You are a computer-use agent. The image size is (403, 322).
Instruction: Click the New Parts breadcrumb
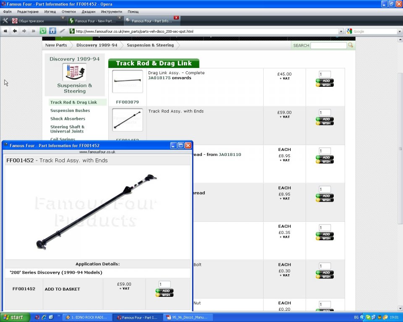click(x=56, y=45)
